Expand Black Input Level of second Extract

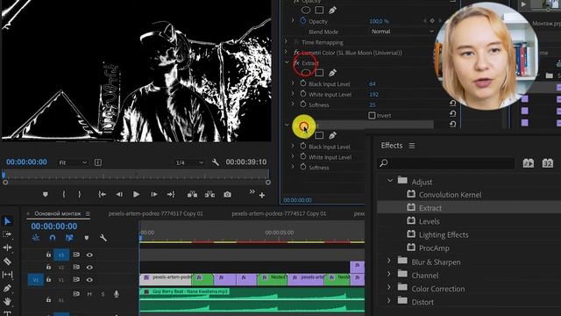pos(293,147)
